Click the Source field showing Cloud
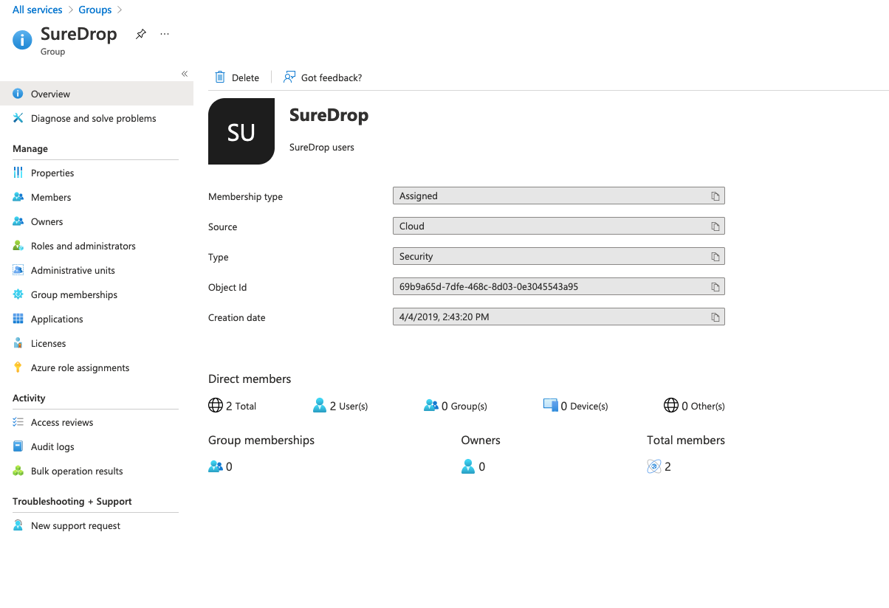Viewport: 889px width, 608px height. click(x=559, y=226)
